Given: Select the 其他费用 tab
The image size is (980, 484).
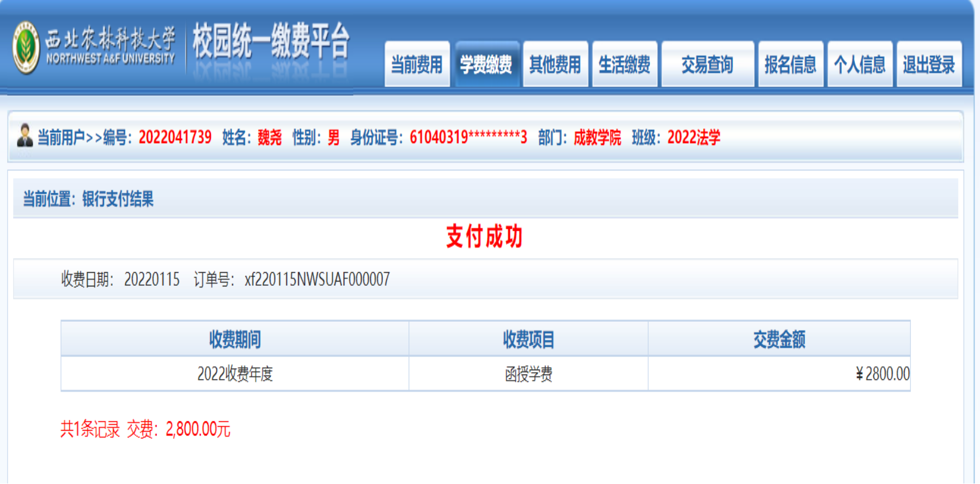Looking at the screenshot, I should click(555, 65).
